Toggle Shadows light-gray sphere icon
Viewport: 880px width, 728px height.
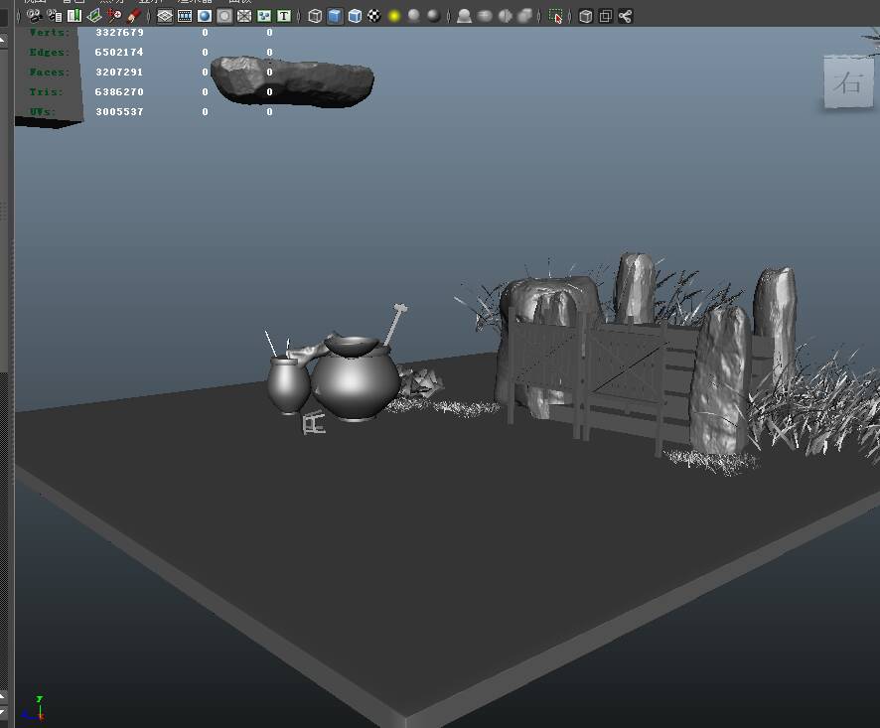click(414, 16)
